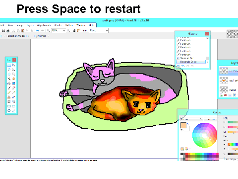Open the Normal mode dropdown in tool options
Screen dimensions: 238x179
(x=49, y=36)
